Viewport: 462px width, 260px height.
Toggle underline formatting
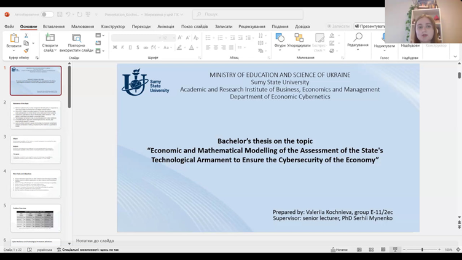tap(130, 47)
